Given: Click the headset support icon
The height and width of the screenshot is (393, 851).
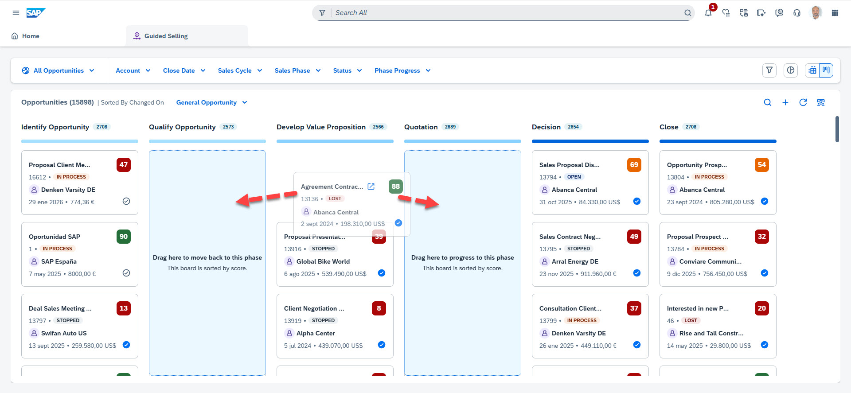Looking at the screenshot, I should [797, 13].
